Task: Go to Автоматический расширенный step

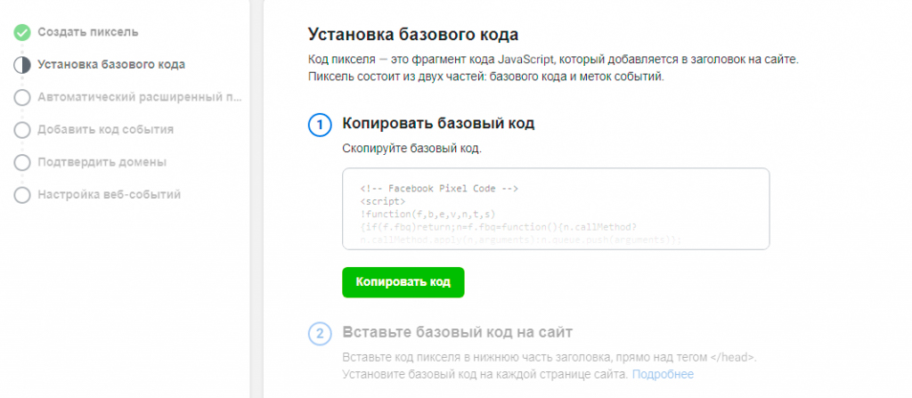Action: pyautogui.click(x=140, y=97)
